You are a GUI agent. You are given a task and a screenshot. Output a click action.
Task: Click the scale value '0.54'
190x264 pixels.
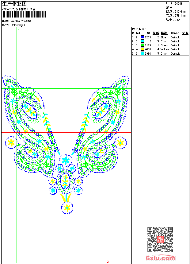(x=177, y=20)
